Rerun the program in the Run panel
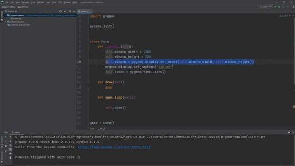The image size is (295, 166). [x=6, y=137]
